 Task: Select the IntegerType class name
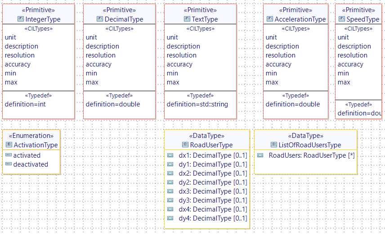pos(43,19)
